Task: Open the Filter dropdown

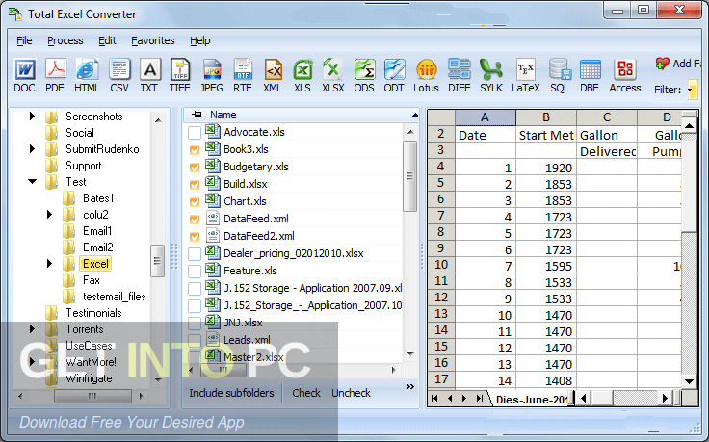Action: tap(691, 90)
